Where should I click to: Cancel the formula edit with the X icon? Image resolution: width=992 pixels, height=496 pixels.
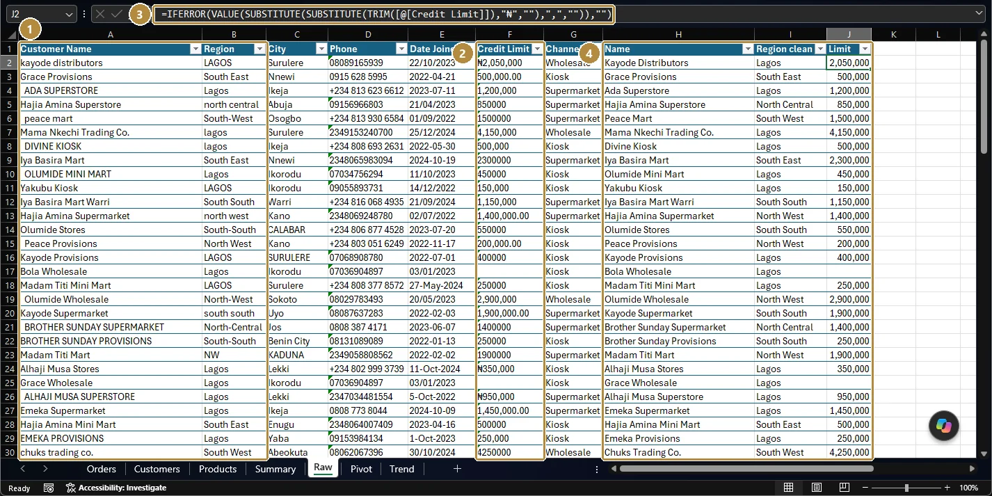(100, 14)
